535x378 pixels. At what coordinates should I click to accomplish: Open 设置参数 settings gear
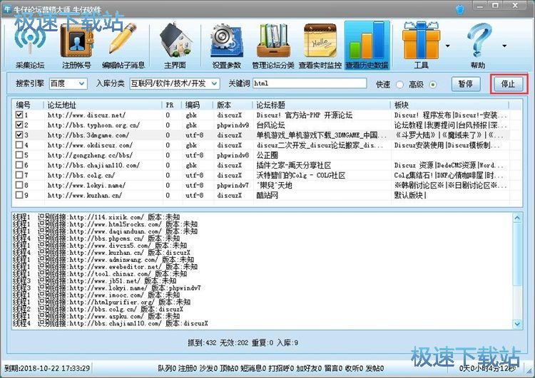227,46
